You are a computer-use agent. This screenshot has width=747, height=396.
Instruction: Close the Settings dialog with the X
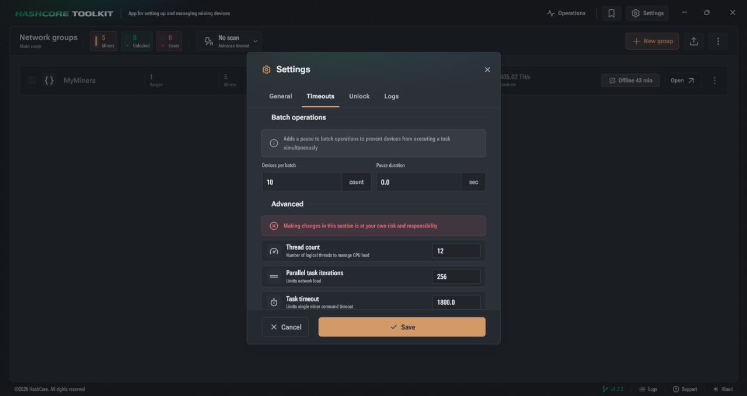click(487, 69)
